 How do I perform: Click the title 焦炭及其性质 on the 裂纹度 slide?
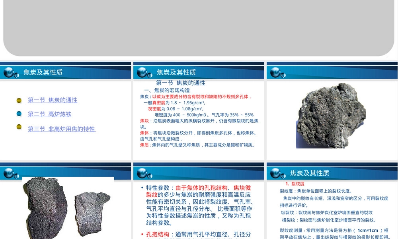pos(309,173)
